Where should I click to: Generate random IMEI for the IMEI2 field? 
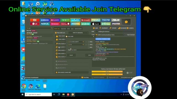[x=83, y=45]
